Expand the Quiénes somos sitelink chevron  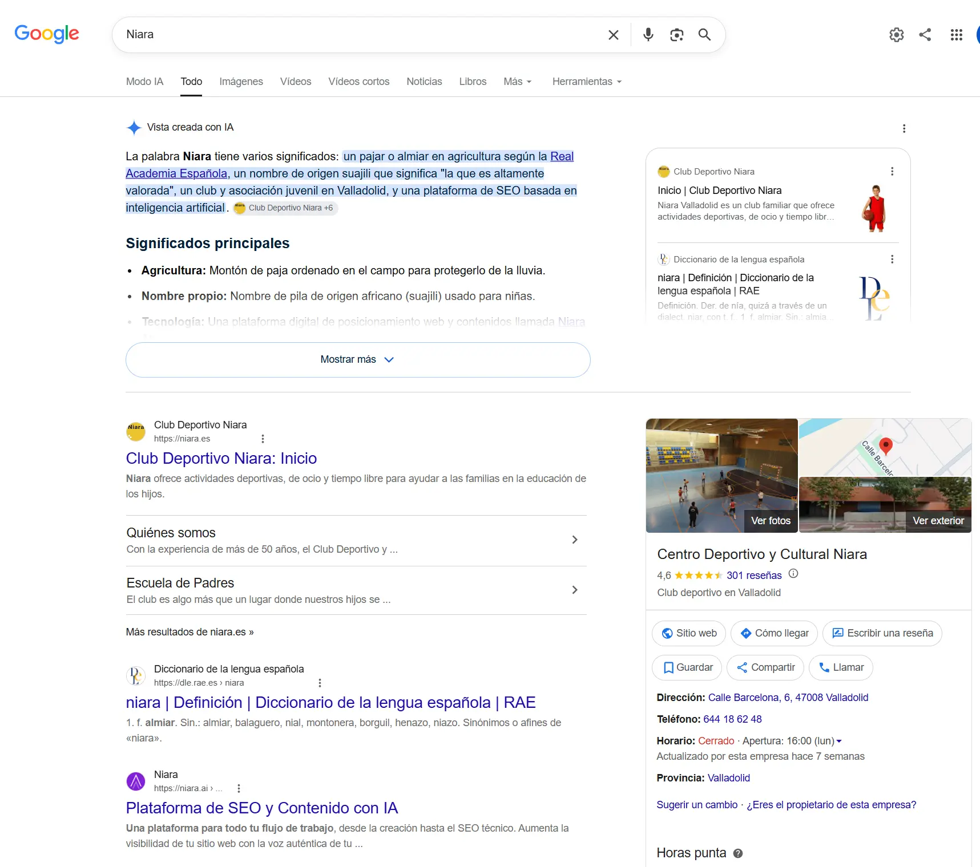tap(575, 540)
